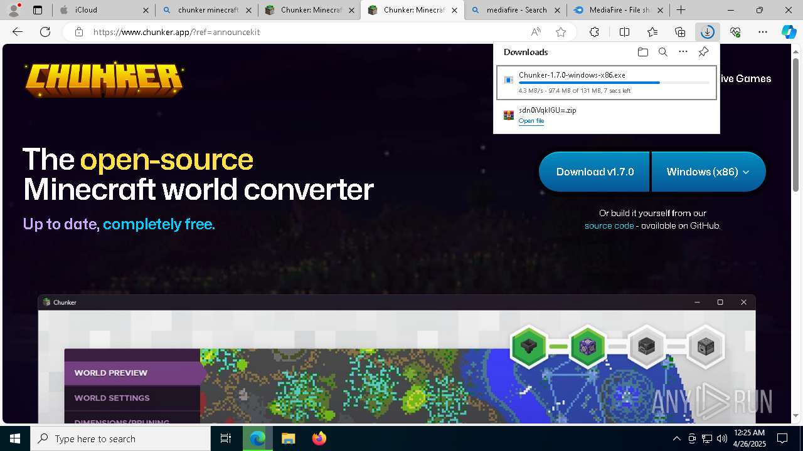Close the mediafire - Search tab
This screenshot has width=803, height=451.
(557, 10)
